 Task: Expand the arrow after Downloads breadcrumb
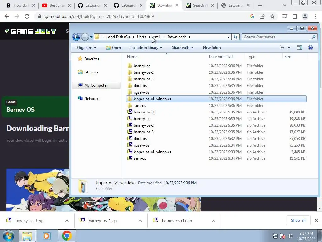pos(190,37)
